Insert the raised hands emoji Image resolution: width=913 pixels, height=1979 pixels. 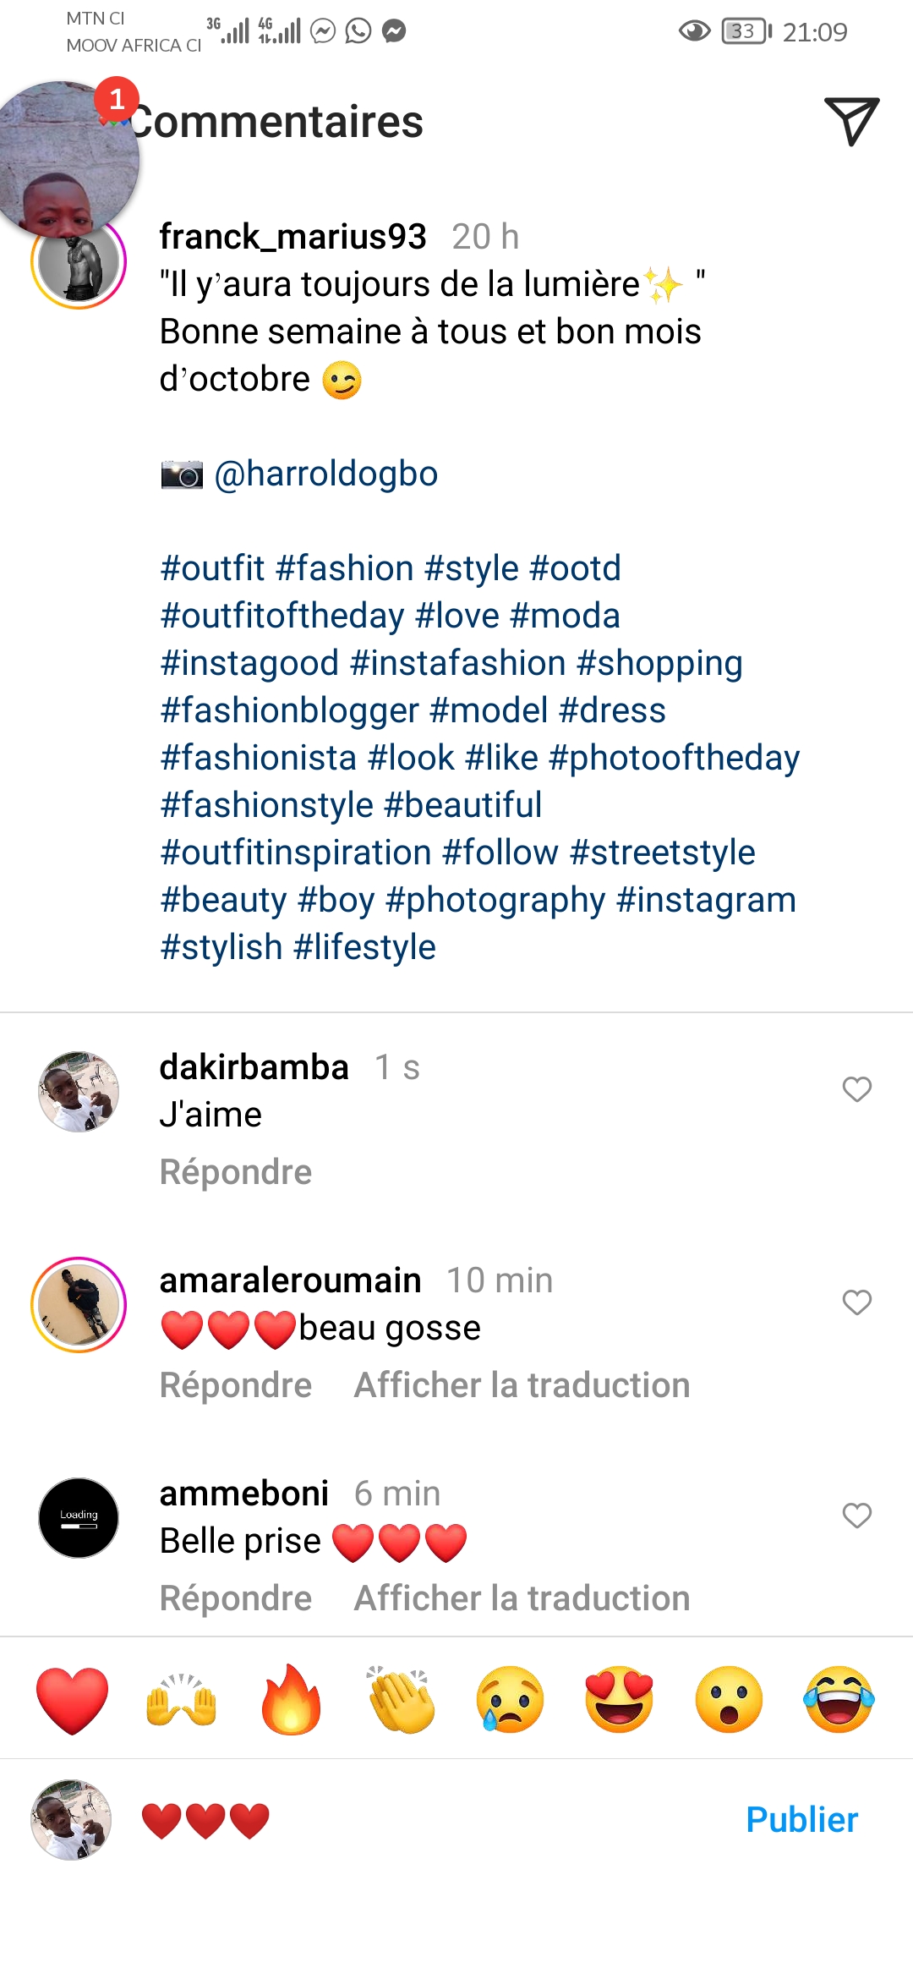[182, 1700]
